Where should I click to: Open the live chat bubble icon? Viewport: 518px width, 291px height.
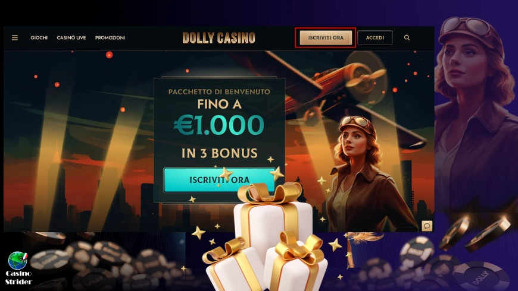(x=427, y=226)
